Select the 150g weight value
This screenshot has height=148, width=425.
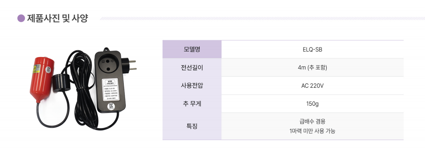[x=312, y=104]
